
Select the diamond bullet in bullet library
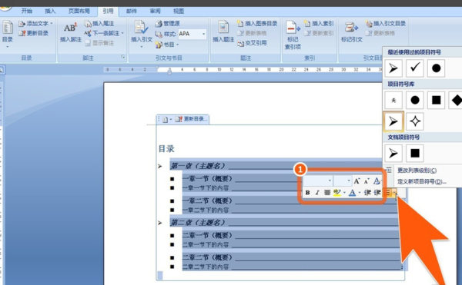[x=456, y=100]
